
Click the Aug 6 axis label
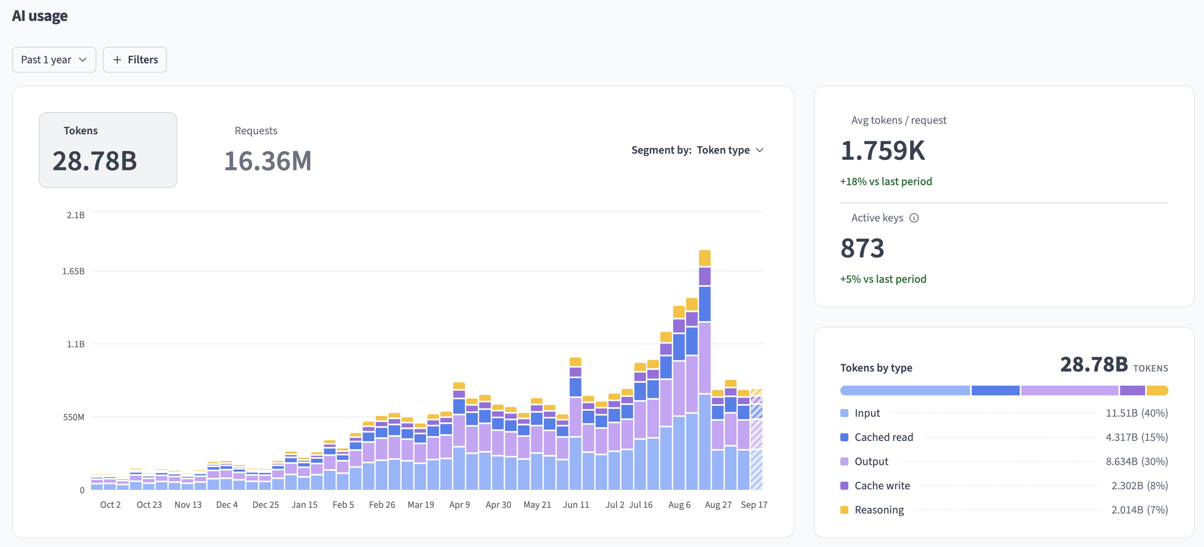(x=679, y=505)
